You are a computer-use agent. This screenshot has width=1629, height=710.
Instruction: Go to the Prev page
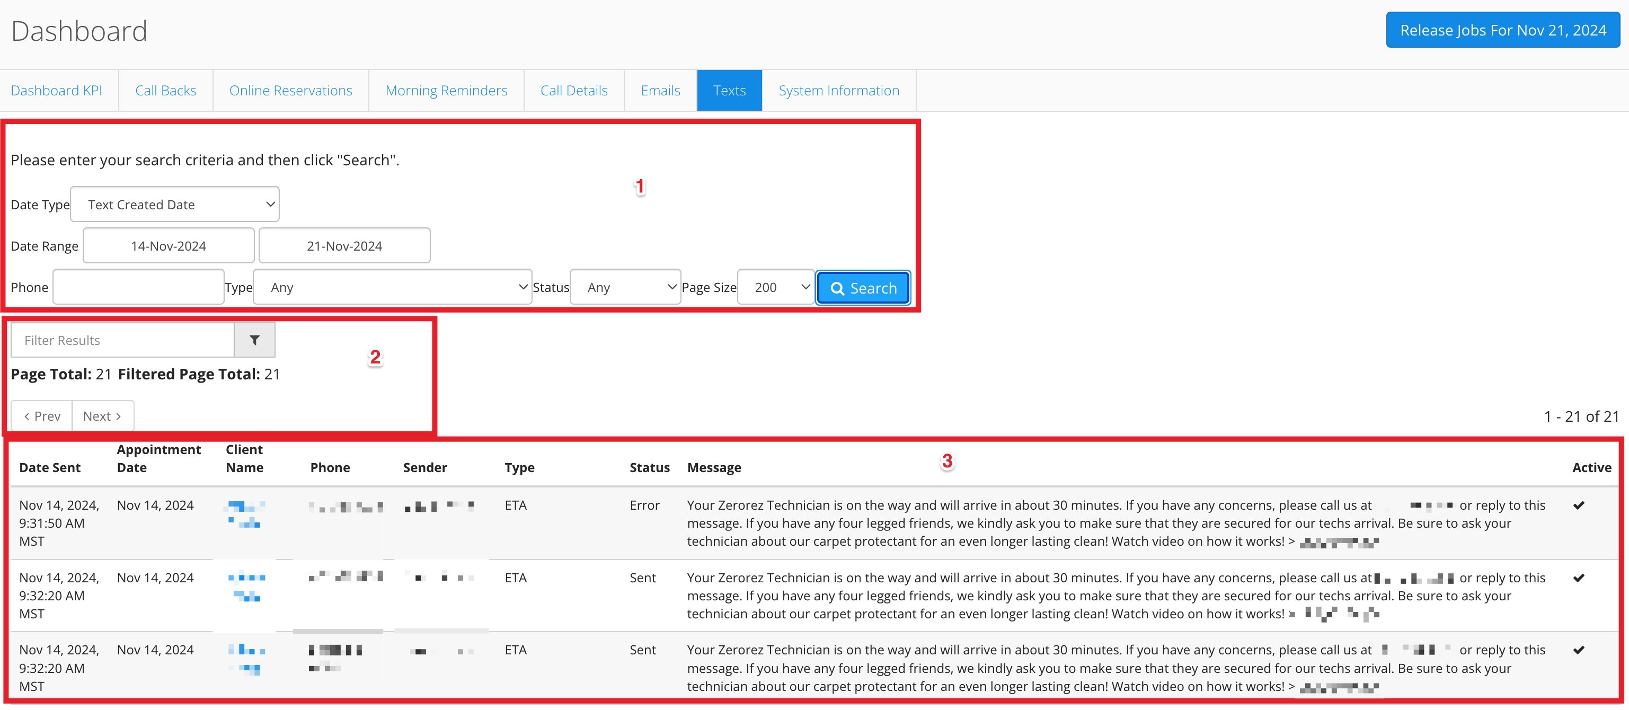coord(42,416)
